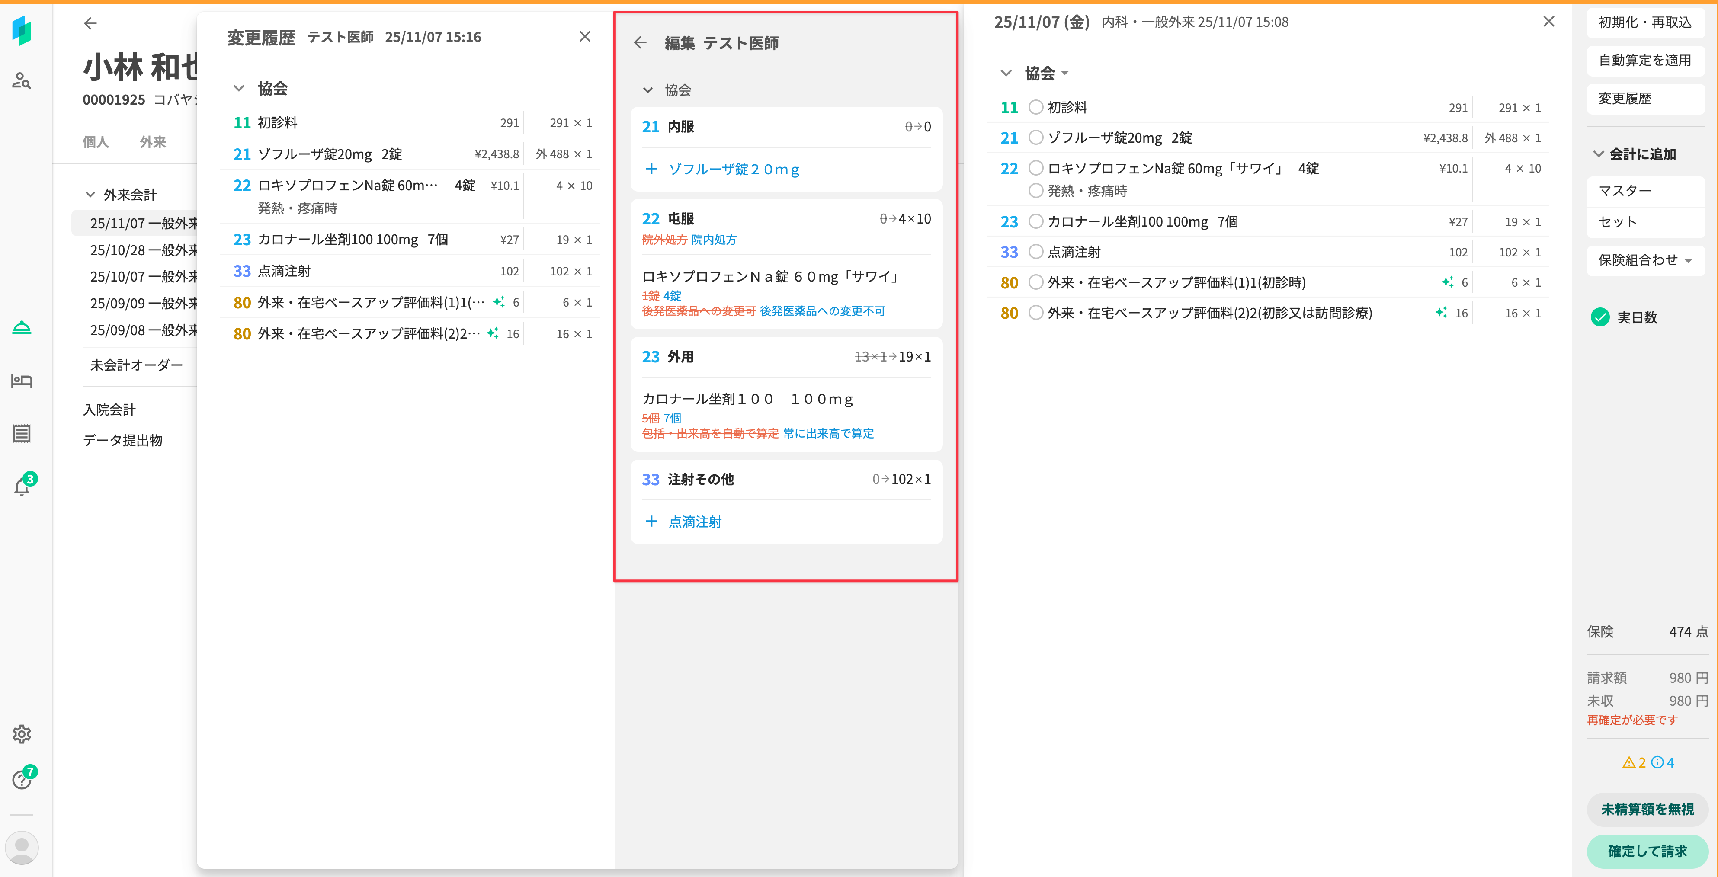The width and height of the screenshot is (1718, 877).
Task: Select radio button for 点滴注射
Action: point(1035,252)
